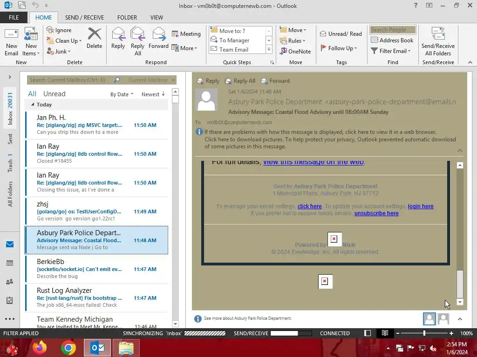
Task: Open the Calendar navigation icon
Action: pos(10,263)
